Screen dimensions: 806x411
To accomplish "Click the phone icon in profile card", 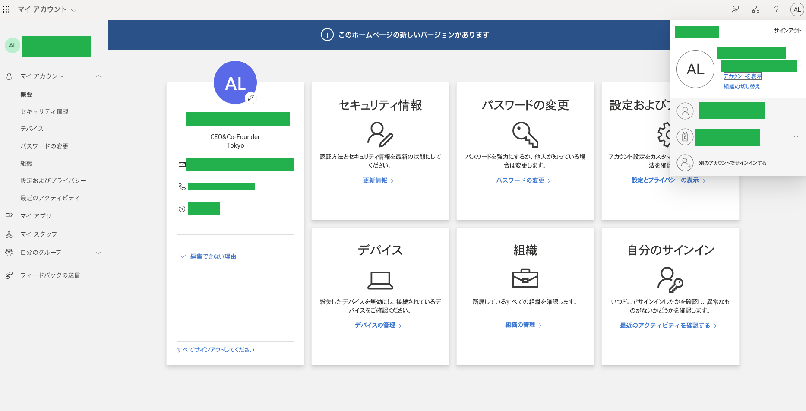I will [x=182, y=187].
